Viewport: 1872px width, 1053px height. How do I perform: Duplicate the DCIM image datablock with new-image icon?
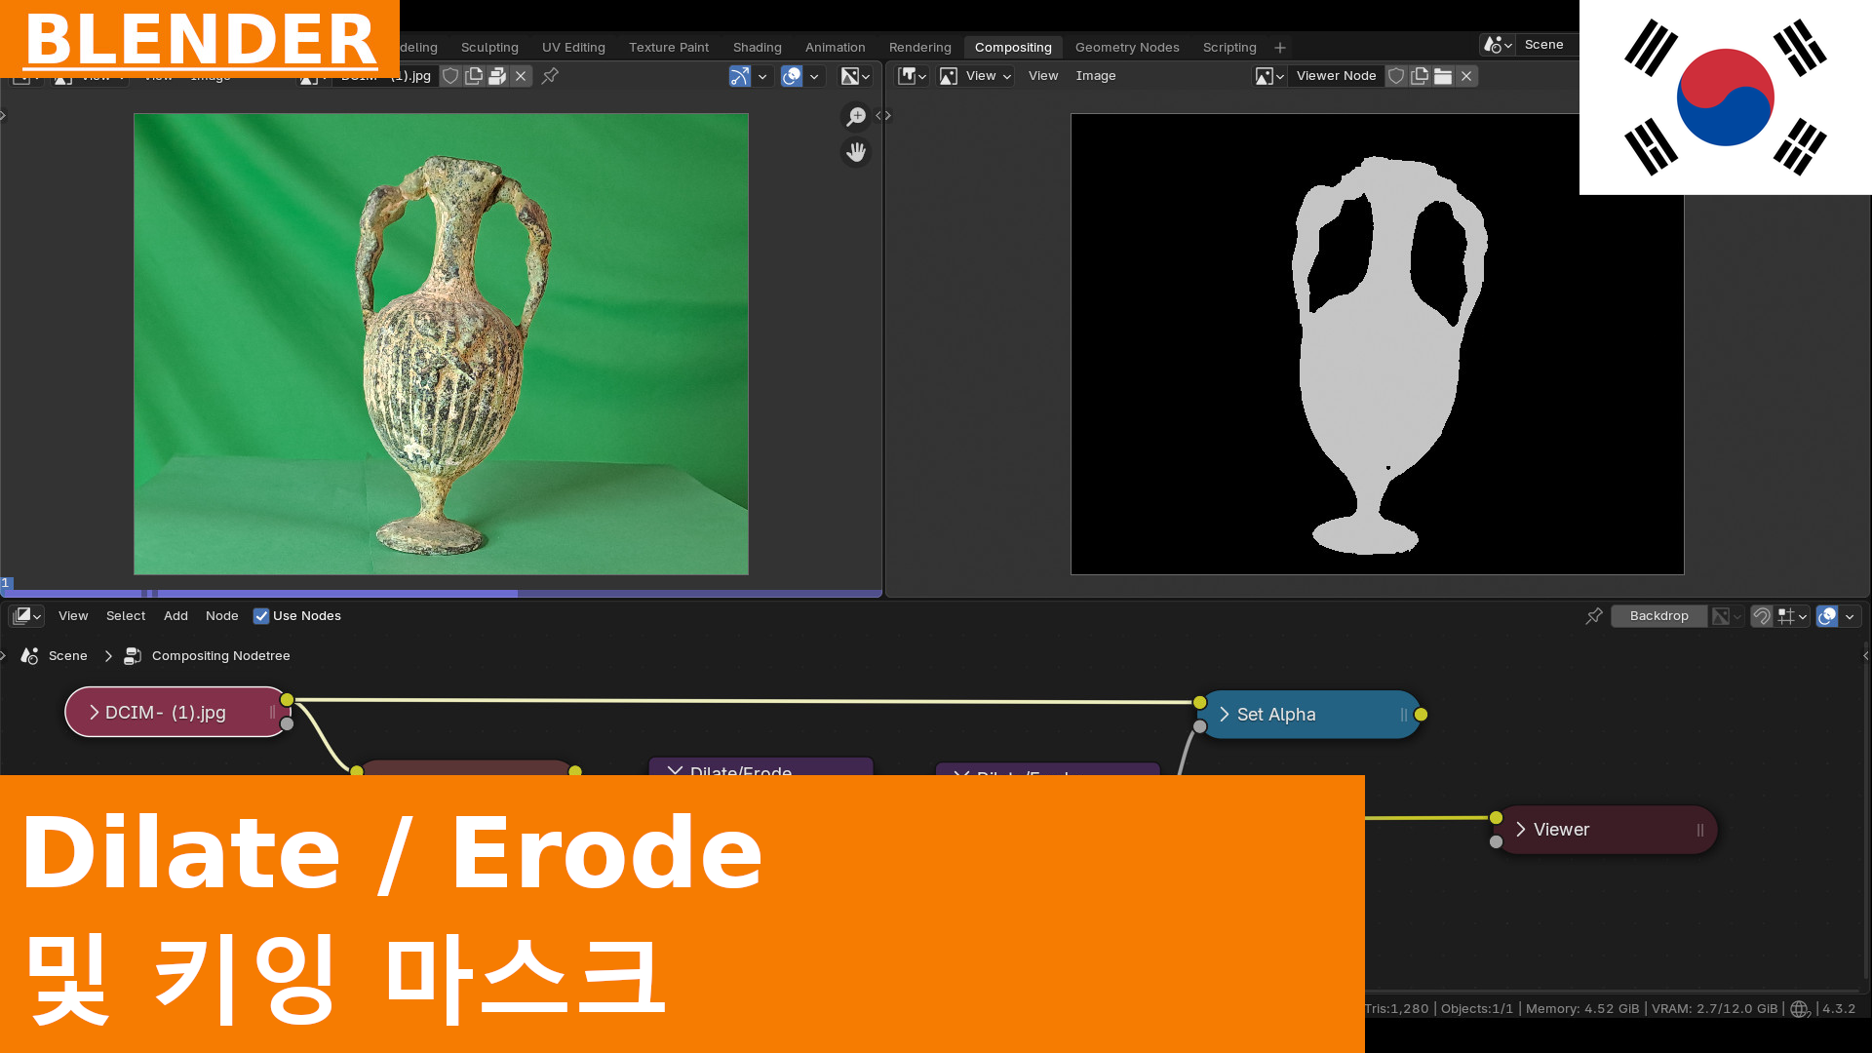474,76
